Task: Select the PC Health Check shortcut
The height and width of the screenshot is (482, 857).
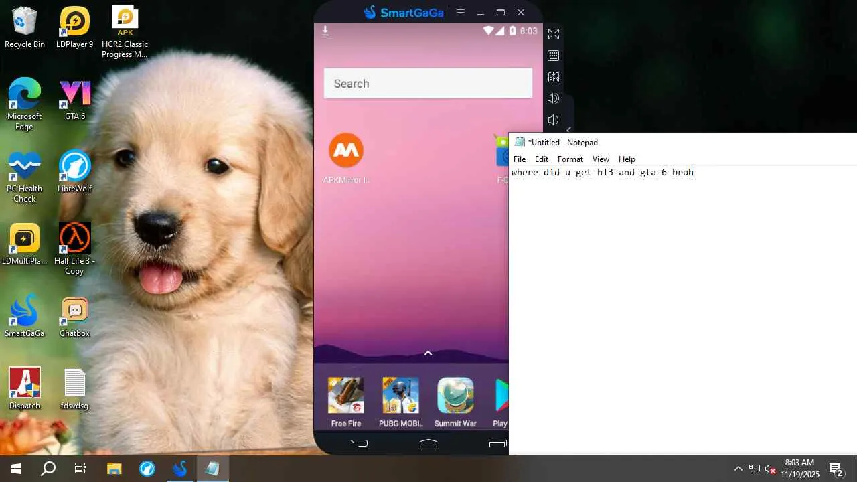Action: pyautogui.click(x=25, y=177)
